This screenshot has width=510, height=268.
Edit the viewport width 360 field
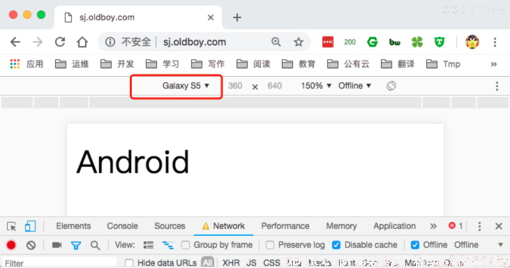235,86
